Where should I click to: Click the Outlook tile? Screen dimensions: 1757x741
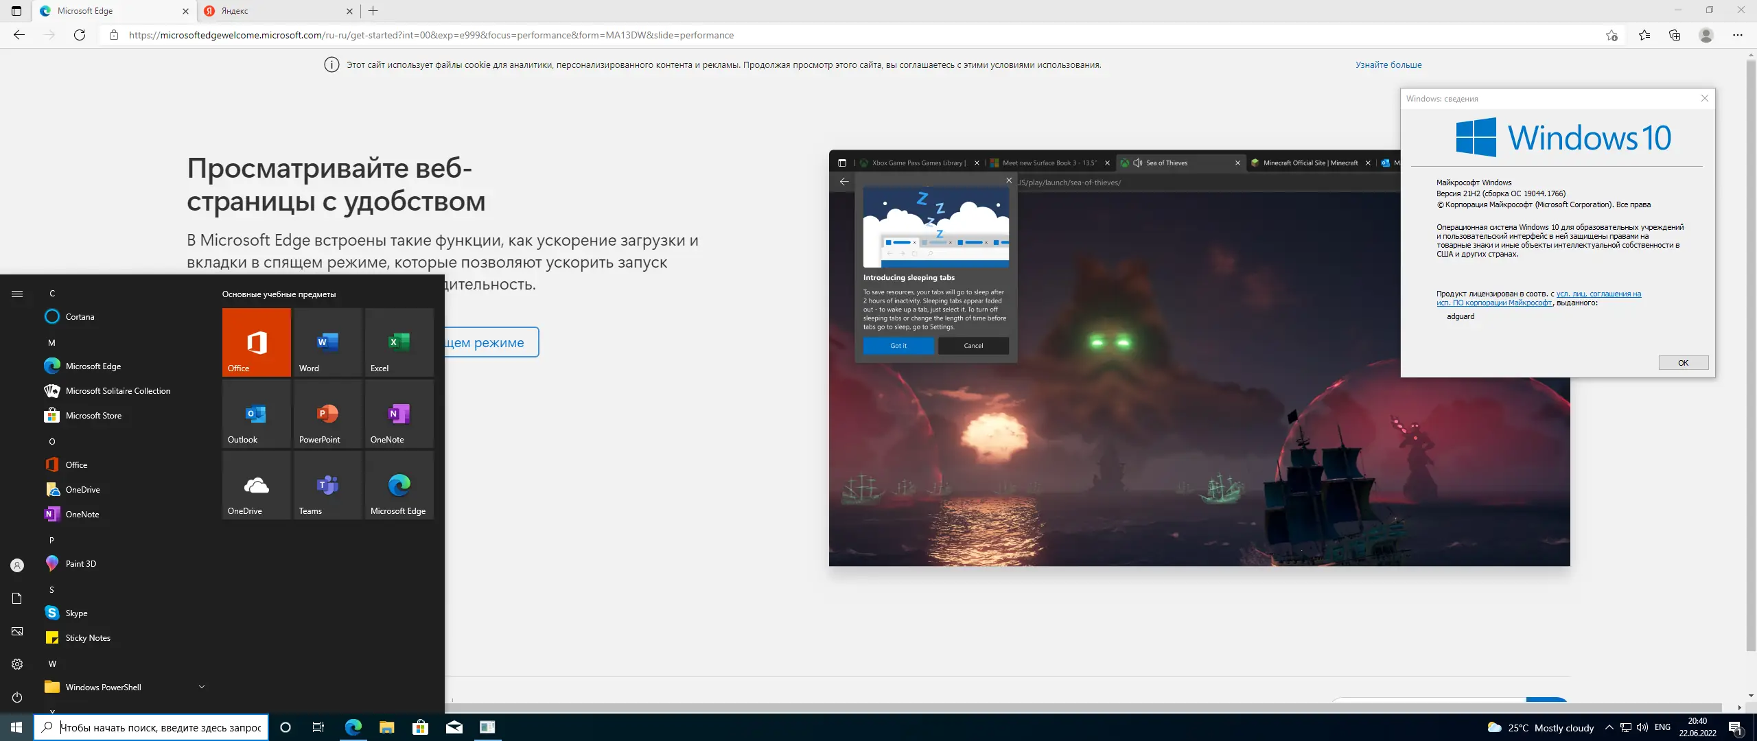tap(256, 414)
